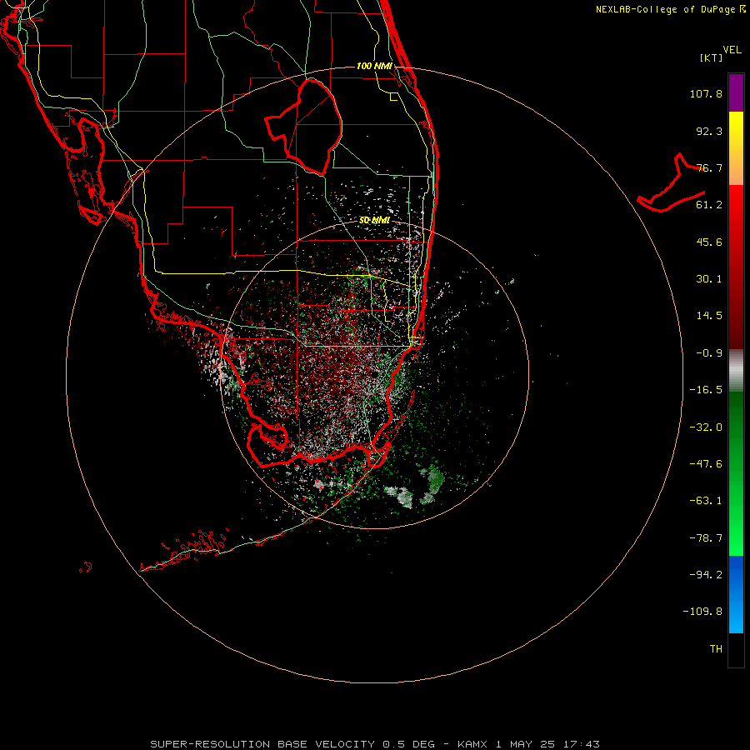Click the -16.5 velocity scale value

coord(706,390)
